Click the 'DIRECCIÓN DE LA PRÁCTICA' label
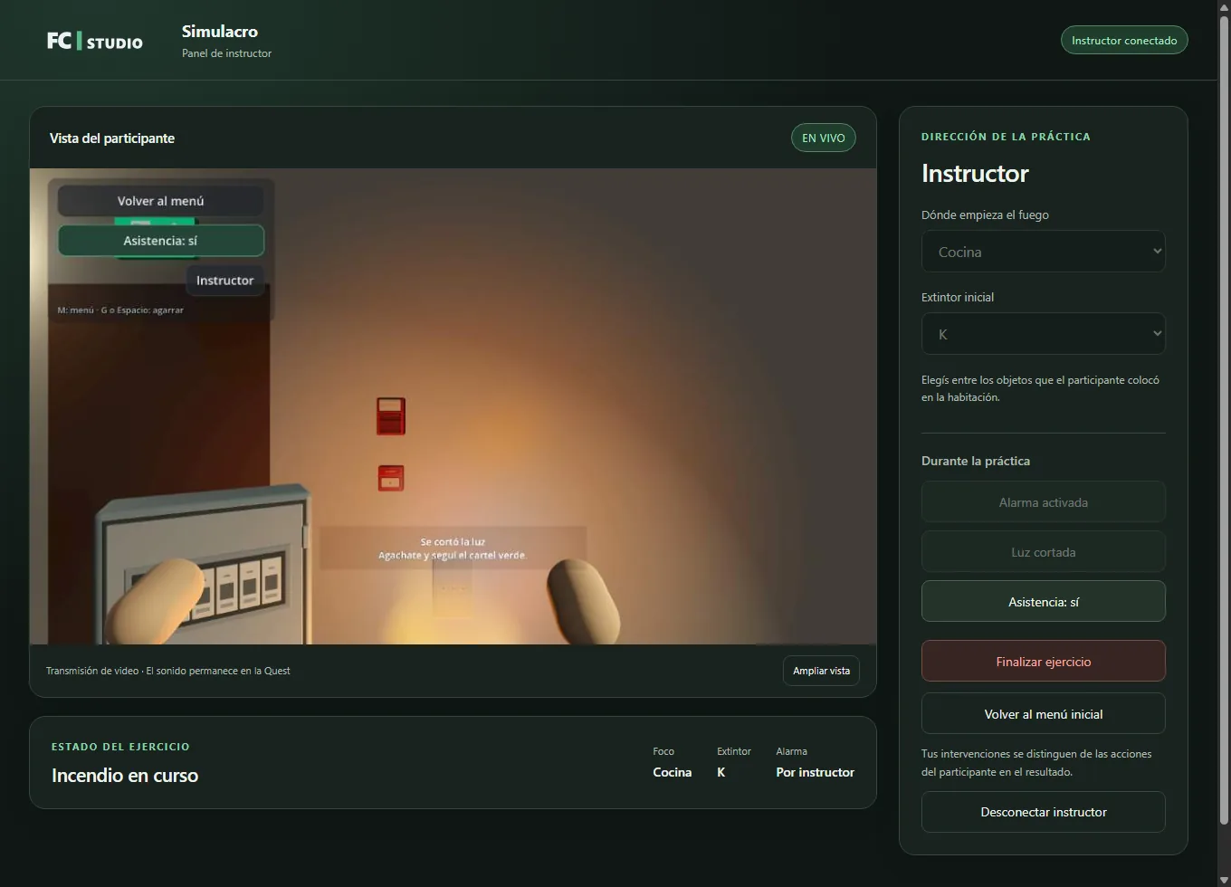The image size is (1231, 887). click(1006, 137)
